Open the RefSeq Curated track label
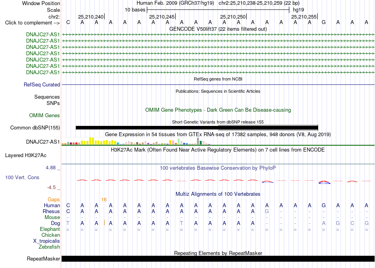375x268 pixels. pos(42,84)
